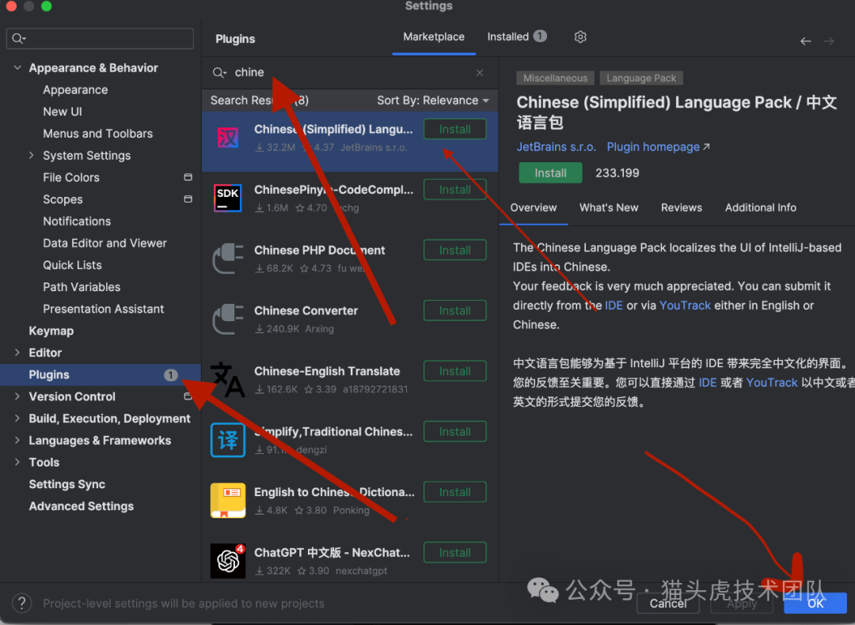Open the JetBrains s.r.o. vendor link

(557, 146)
